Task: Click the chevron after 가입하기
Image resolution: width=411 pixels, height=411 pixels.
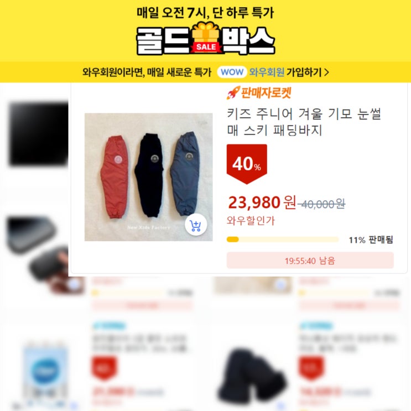Action: tap(326, 72)
